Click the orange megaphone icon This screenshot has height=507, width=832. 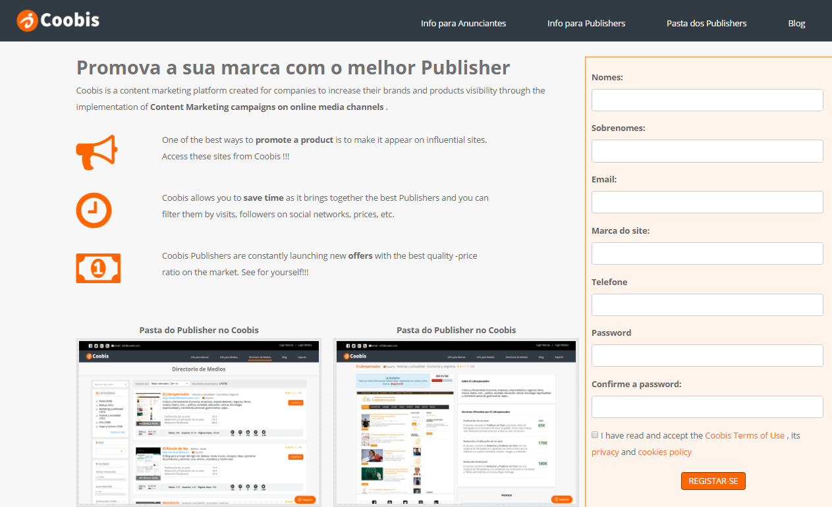pos(97,152)
